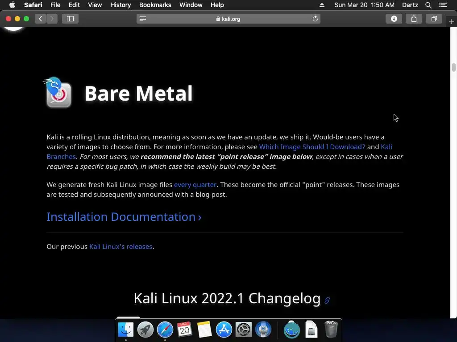The image size is (457, 342).
Task: Open Notification Center list icon
Action: pos(443,5)
